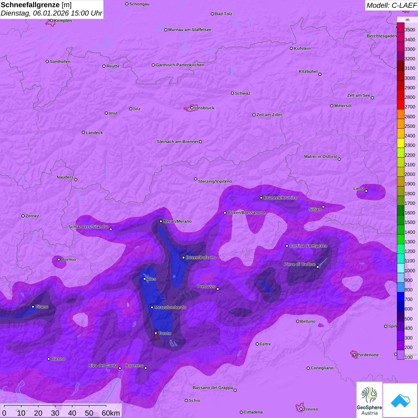Viewport: 418px width, 418px height.
Task: Click the Innsbruck city marker
Action: (192, 108)
